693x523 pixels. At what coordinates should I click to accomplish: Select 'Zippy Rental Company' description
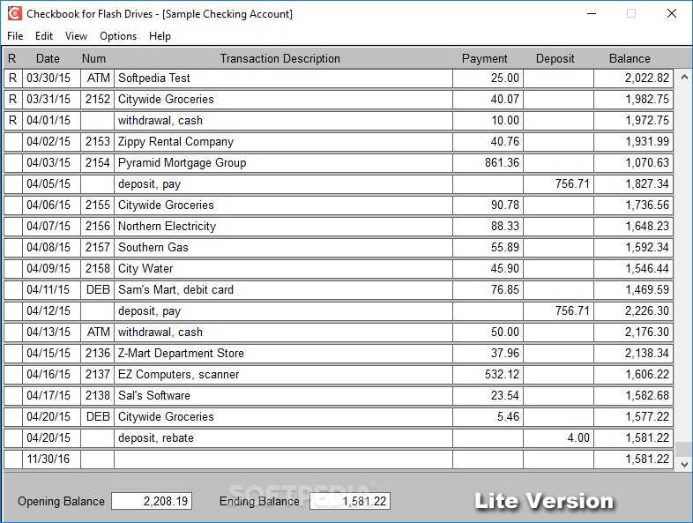(283, 142)
